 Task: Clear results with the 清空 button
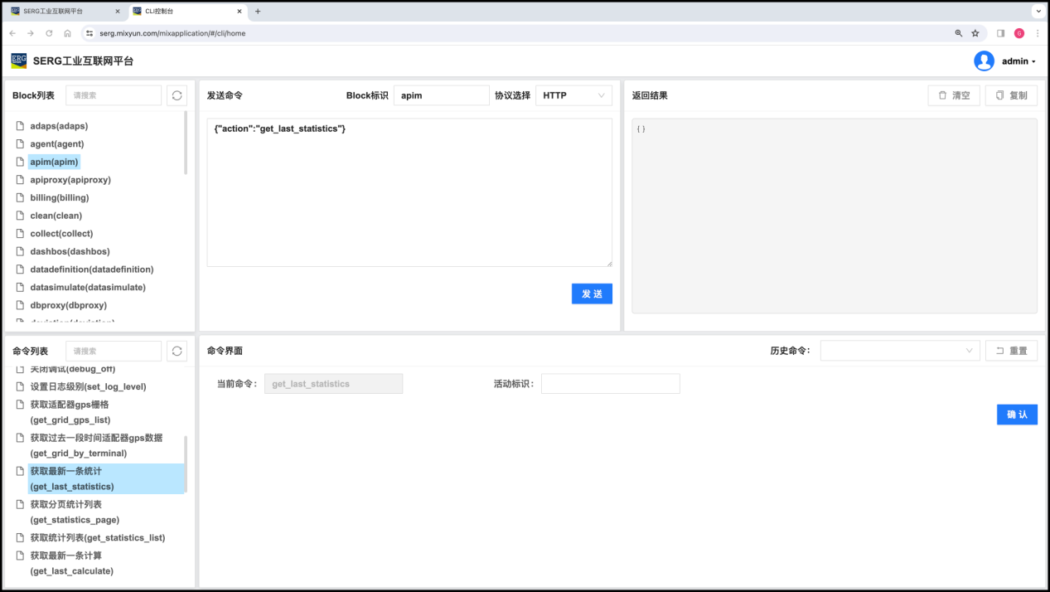pos(954,95)
